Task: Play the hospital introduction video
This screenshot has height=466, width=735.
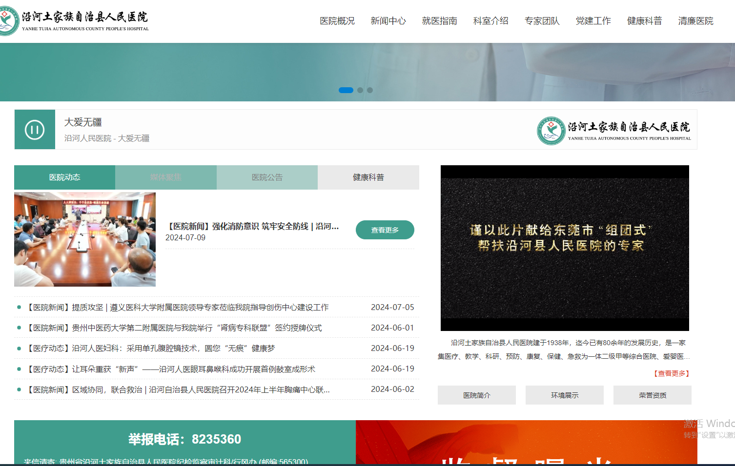Action: (565, 248)
